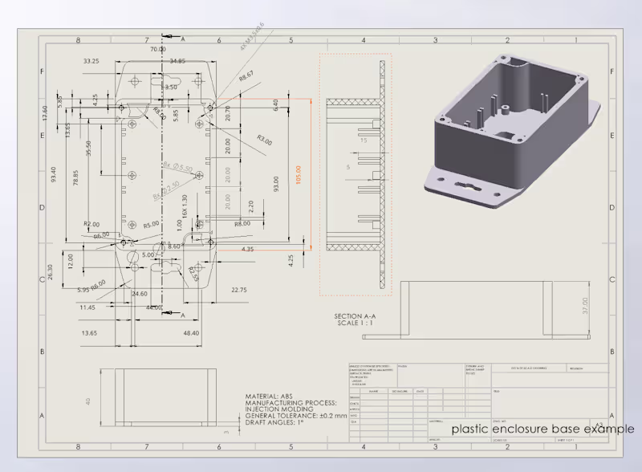Select the side profile view with flange
This screenshot has height=472, width=642.
[476, 310]
